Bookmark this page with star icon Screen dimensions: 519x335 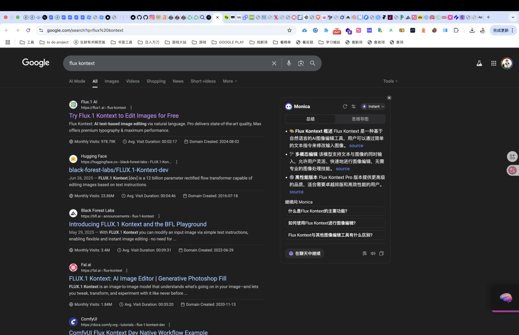click(x=289, y=30)
